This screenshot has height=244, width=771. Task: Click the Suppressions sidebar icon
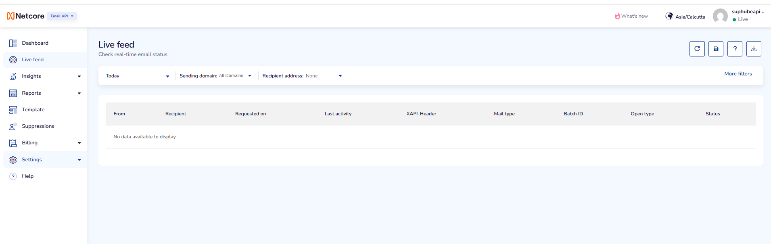13,126
